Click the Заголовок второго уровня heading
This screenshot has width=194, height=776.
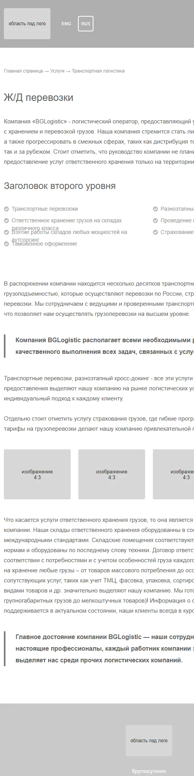click(60, 186)
